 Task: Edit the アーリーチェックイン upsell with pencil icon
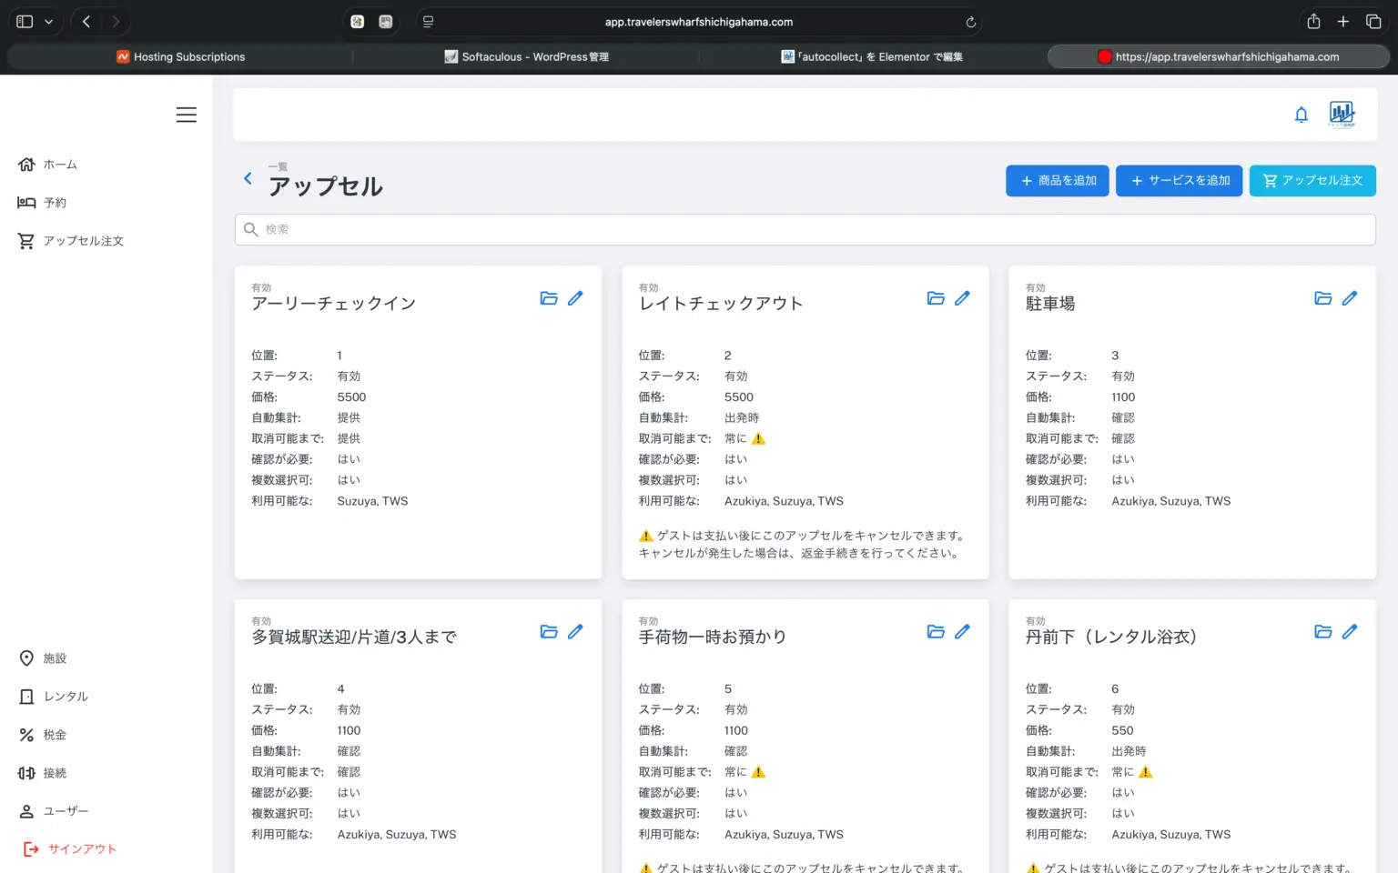[575, 298]
